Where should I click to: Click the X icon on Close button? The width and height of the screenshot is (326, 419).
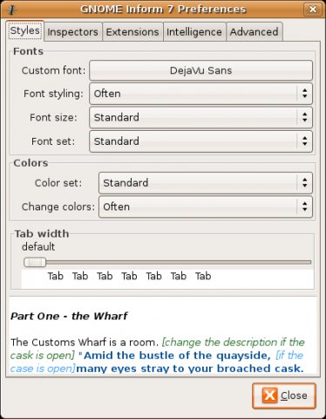point(269,395)
